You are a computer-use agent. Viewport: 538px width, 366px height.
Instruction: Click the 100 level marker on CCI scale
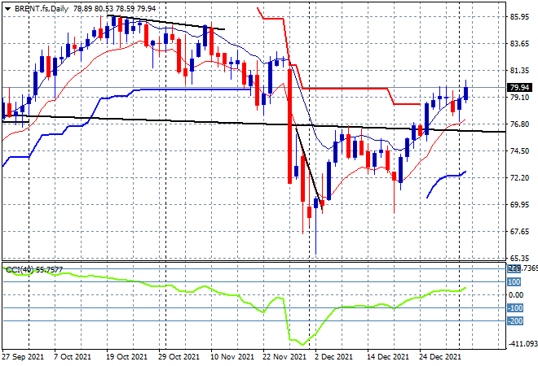[x=514, y=282]
